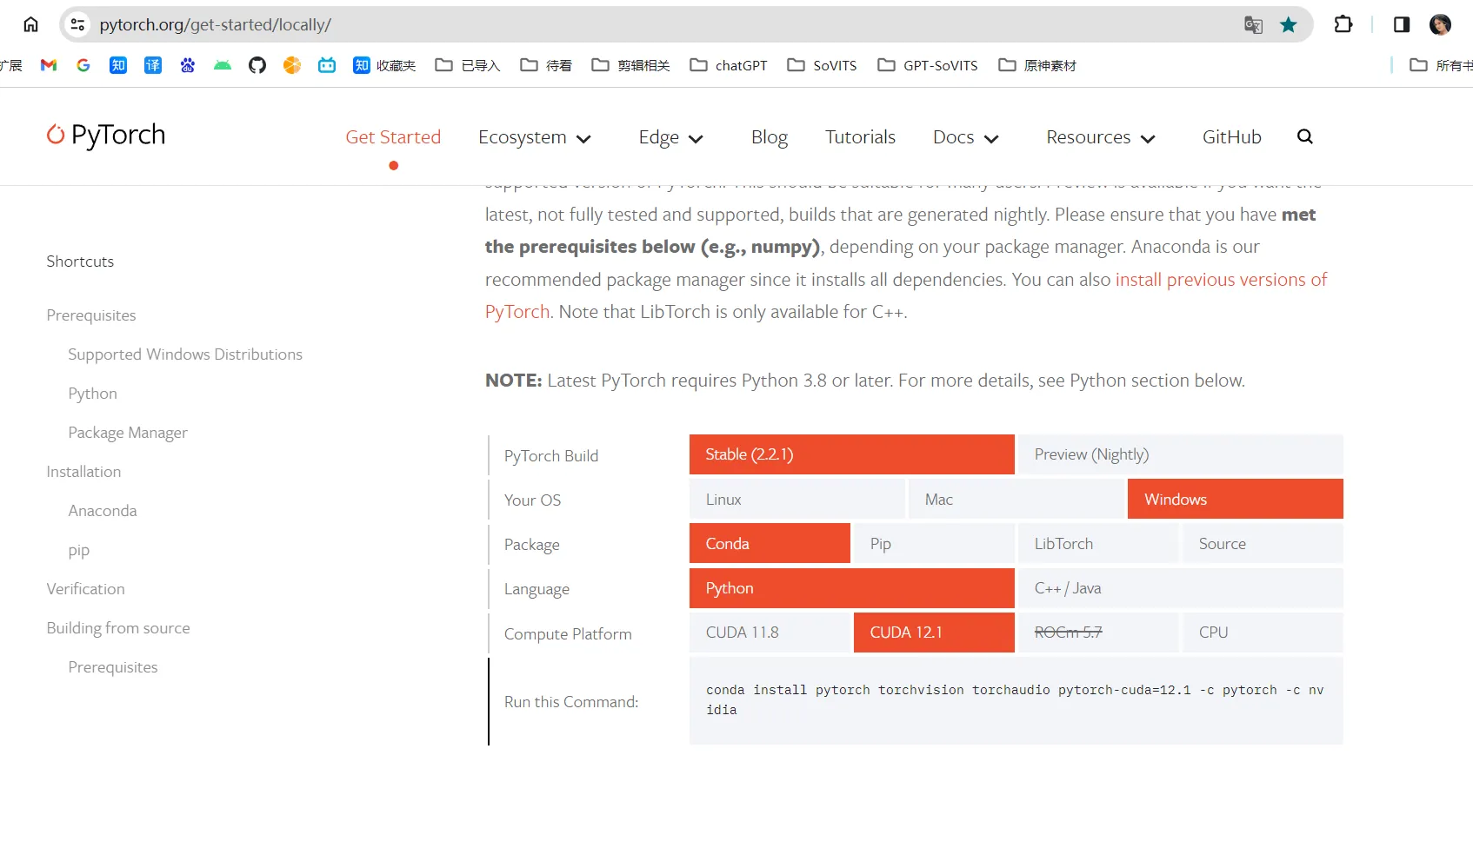Open the GPT-SoVITS bookmark folder
This screenshot has height=848, width=1473.
click(x=928, y=65)
